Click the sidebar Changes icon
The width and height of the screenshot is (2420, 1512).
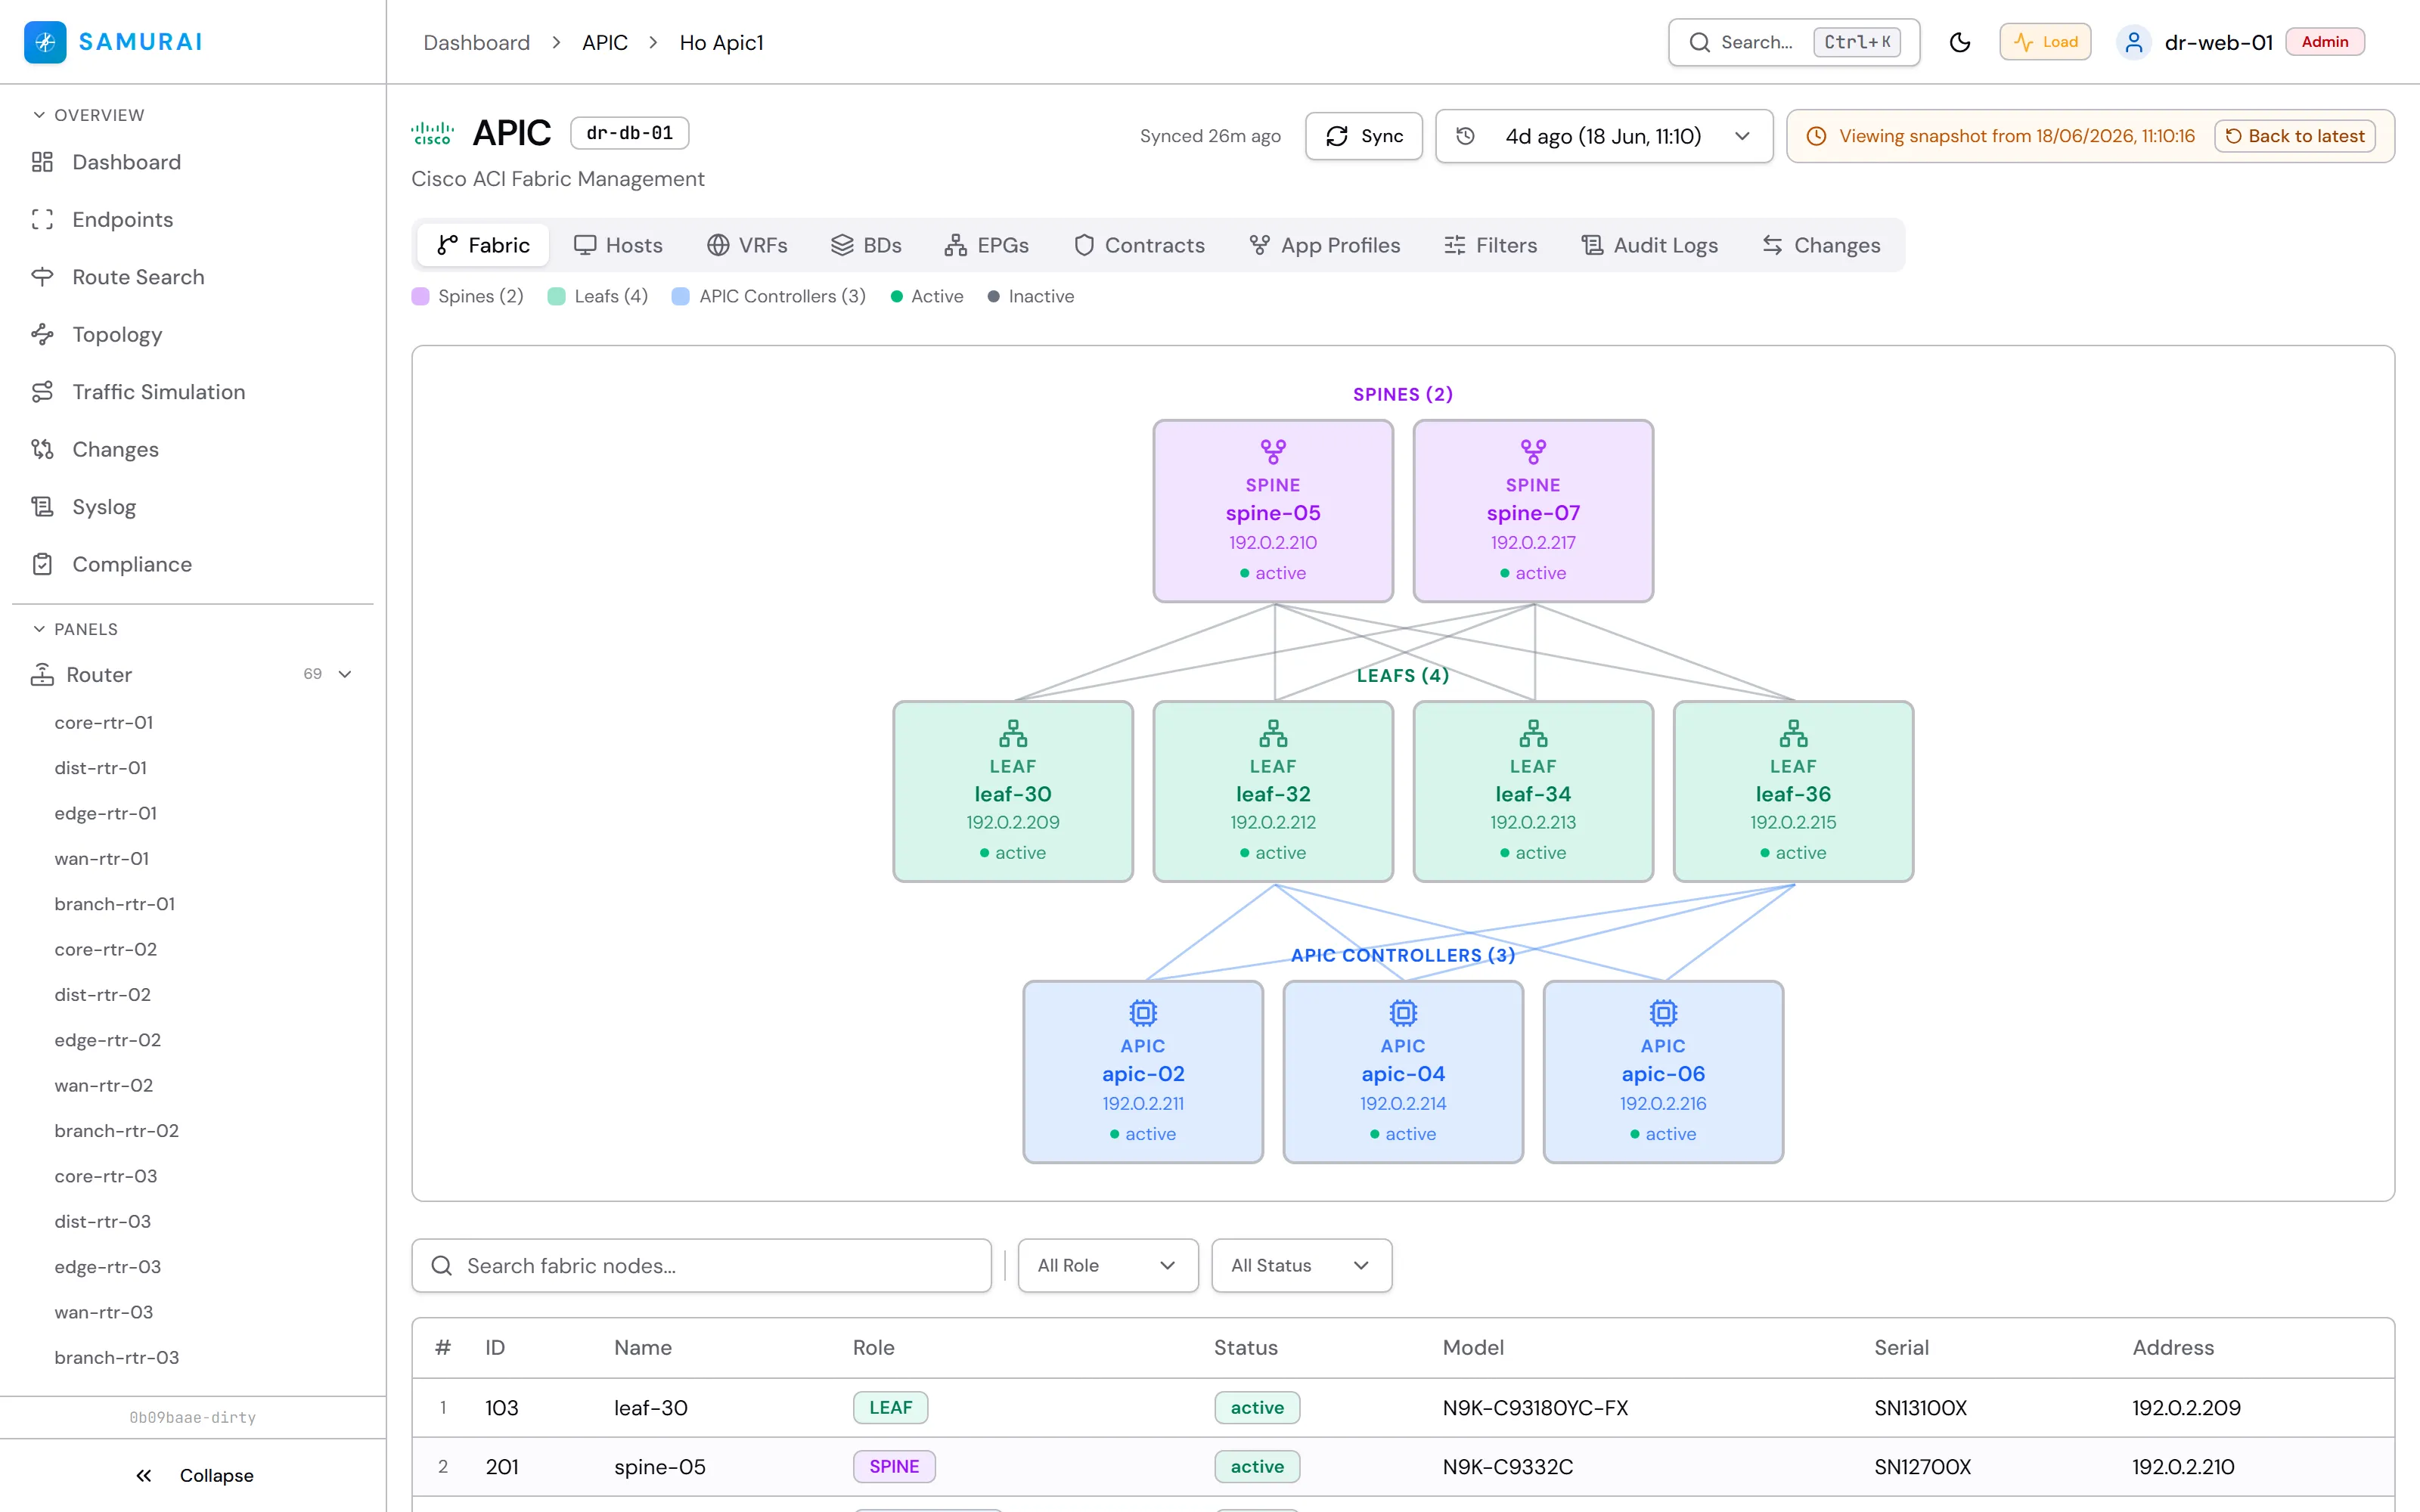(x=42, y=449)
